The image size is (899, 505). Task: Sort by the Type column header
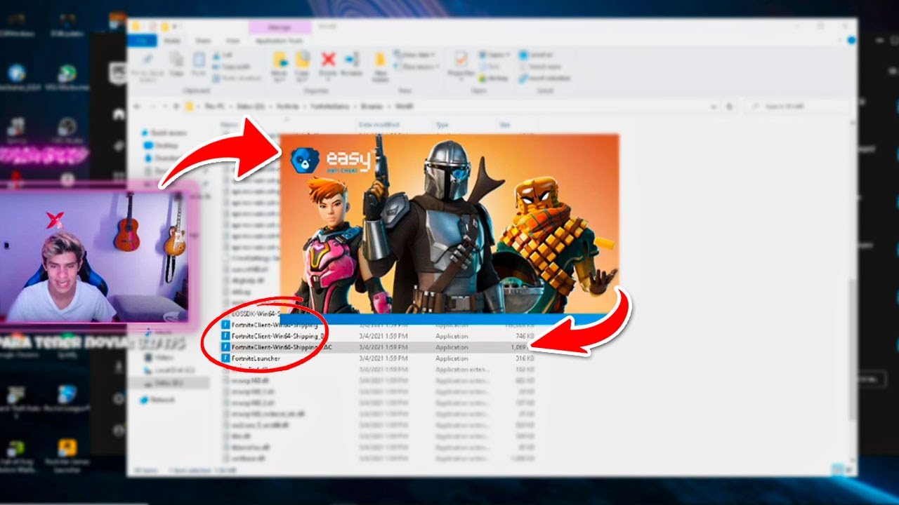pyautogui.click(x=442, y=125)
